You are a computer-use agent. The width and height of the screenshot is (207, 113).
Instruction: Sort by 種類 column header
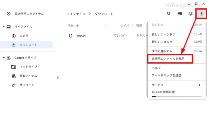pyautogui.click(x=139, y=26)
